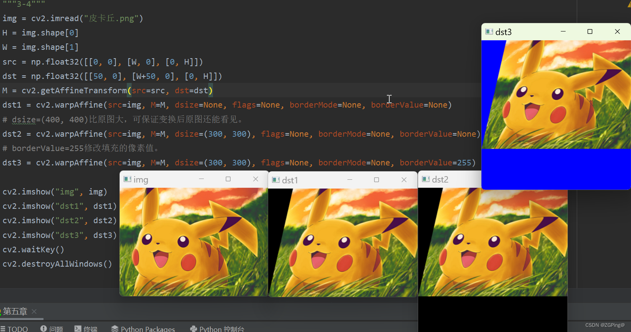Click the dst = np.float32 code line

pos(112,76)
